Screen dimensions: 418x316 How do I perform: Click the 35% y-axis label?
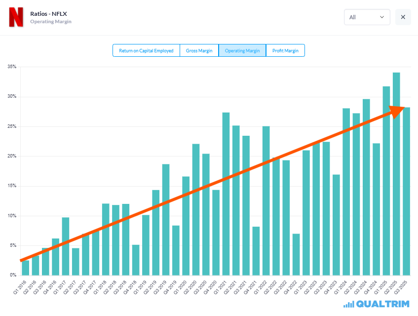12,66
